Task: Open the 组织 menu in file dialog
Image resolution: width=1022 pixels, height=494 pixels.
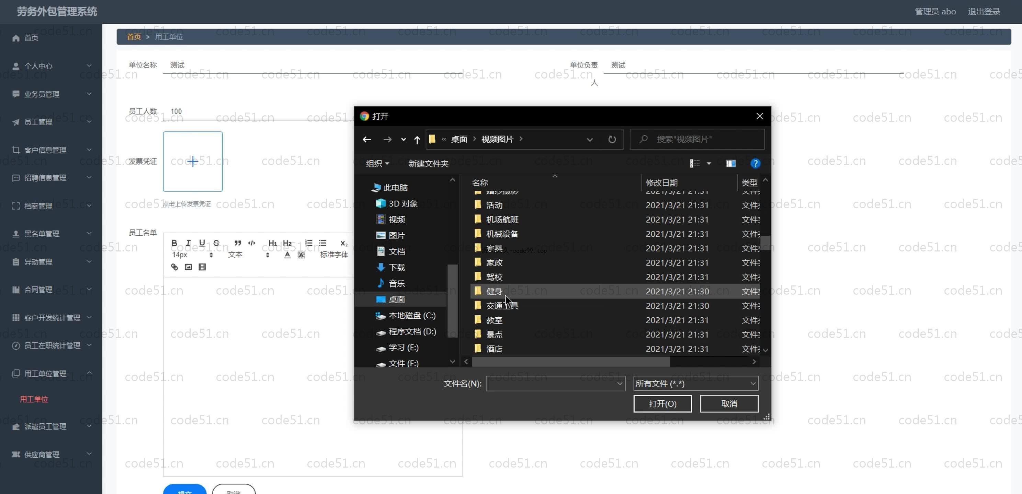Action: (377, 163)
